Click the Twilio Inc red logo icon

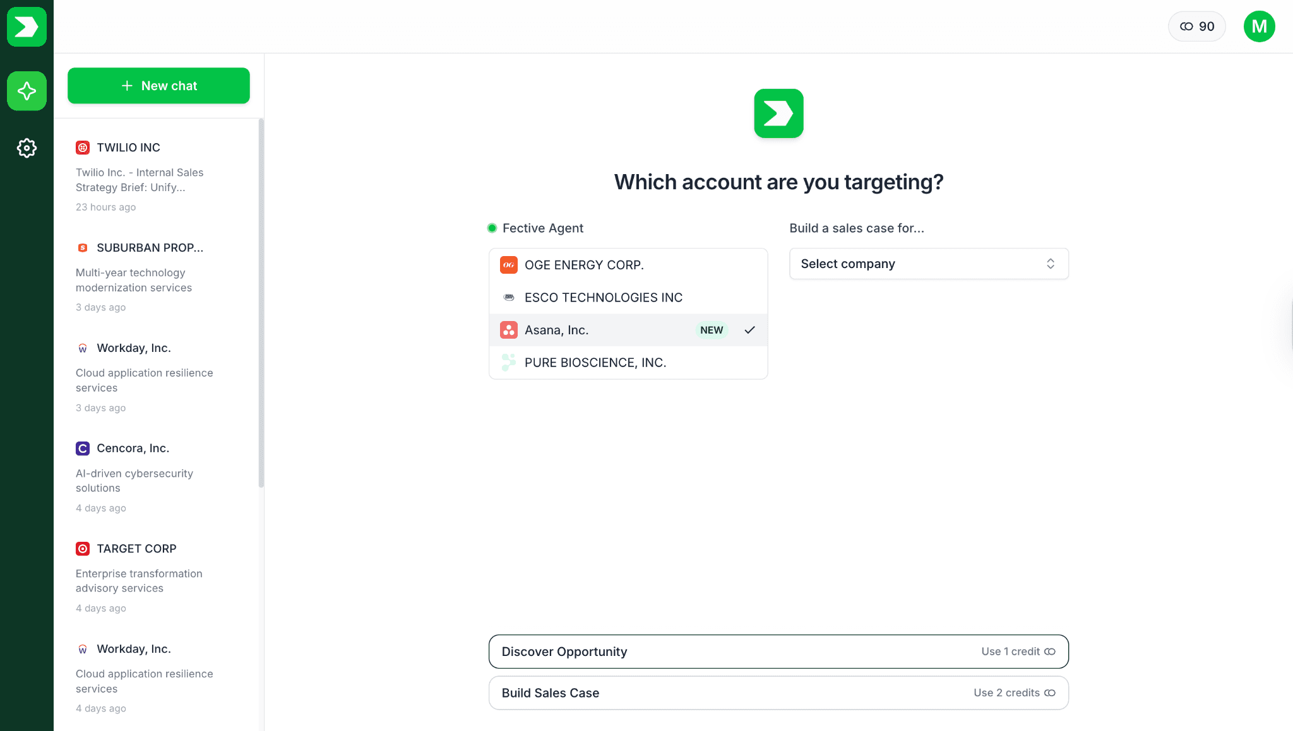[83, 148]
